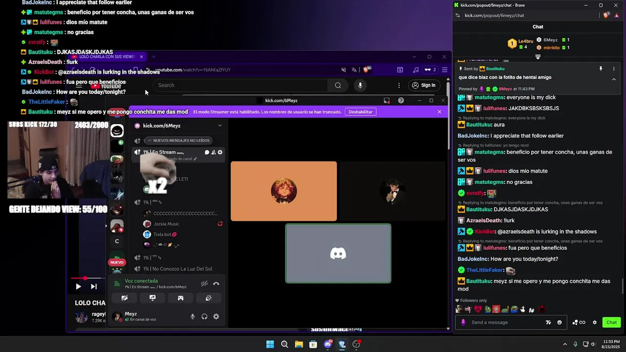Click Nuevos mensajes no leídos banner
The width and height of the screenshot is (626, 352).
[179, 140]
